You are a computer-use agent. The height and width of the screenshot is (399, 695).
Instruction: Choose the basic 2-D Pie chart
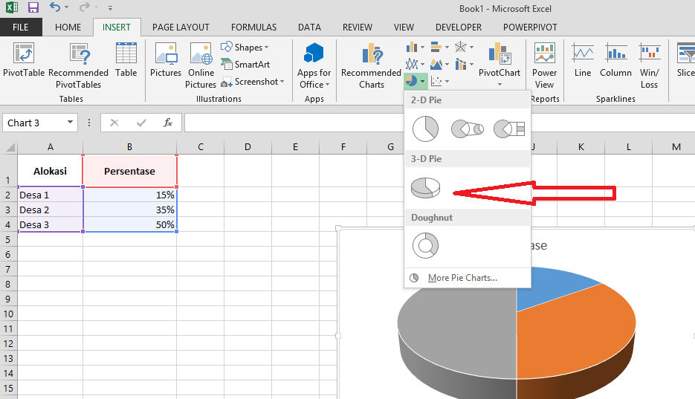pyautogui.click(x=426, y=129)
